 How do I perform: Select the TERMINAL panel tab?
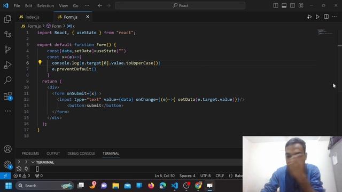[111, 154]
